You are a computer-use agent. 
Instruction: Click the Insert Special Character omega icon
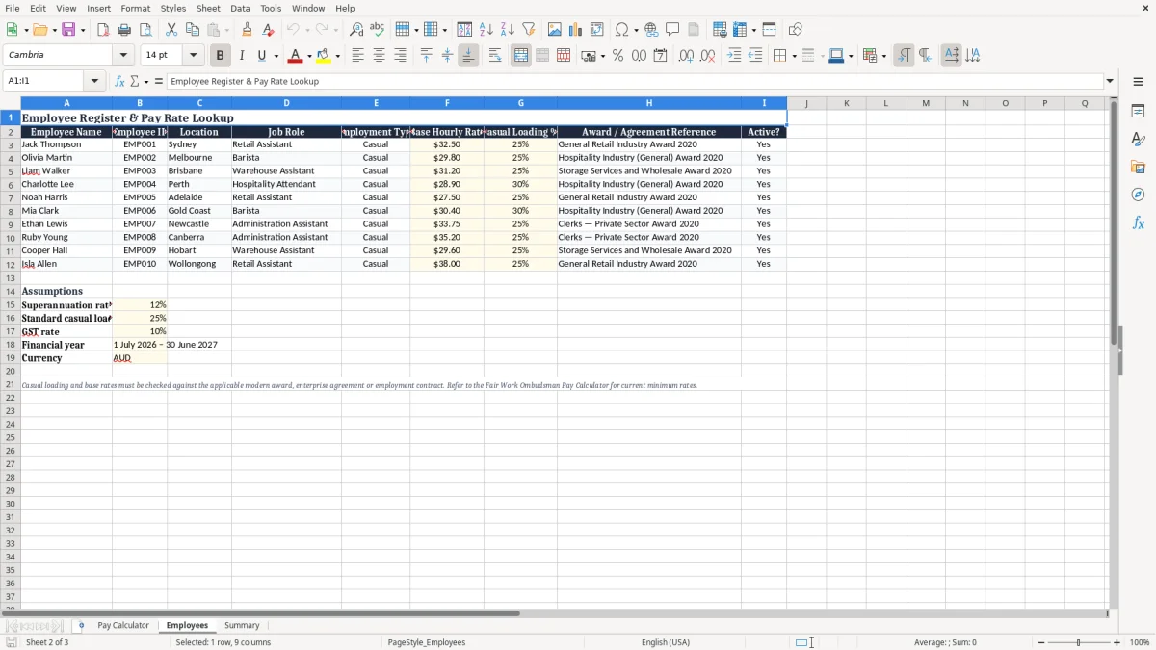pyautogui.click(x=622, y=30)
